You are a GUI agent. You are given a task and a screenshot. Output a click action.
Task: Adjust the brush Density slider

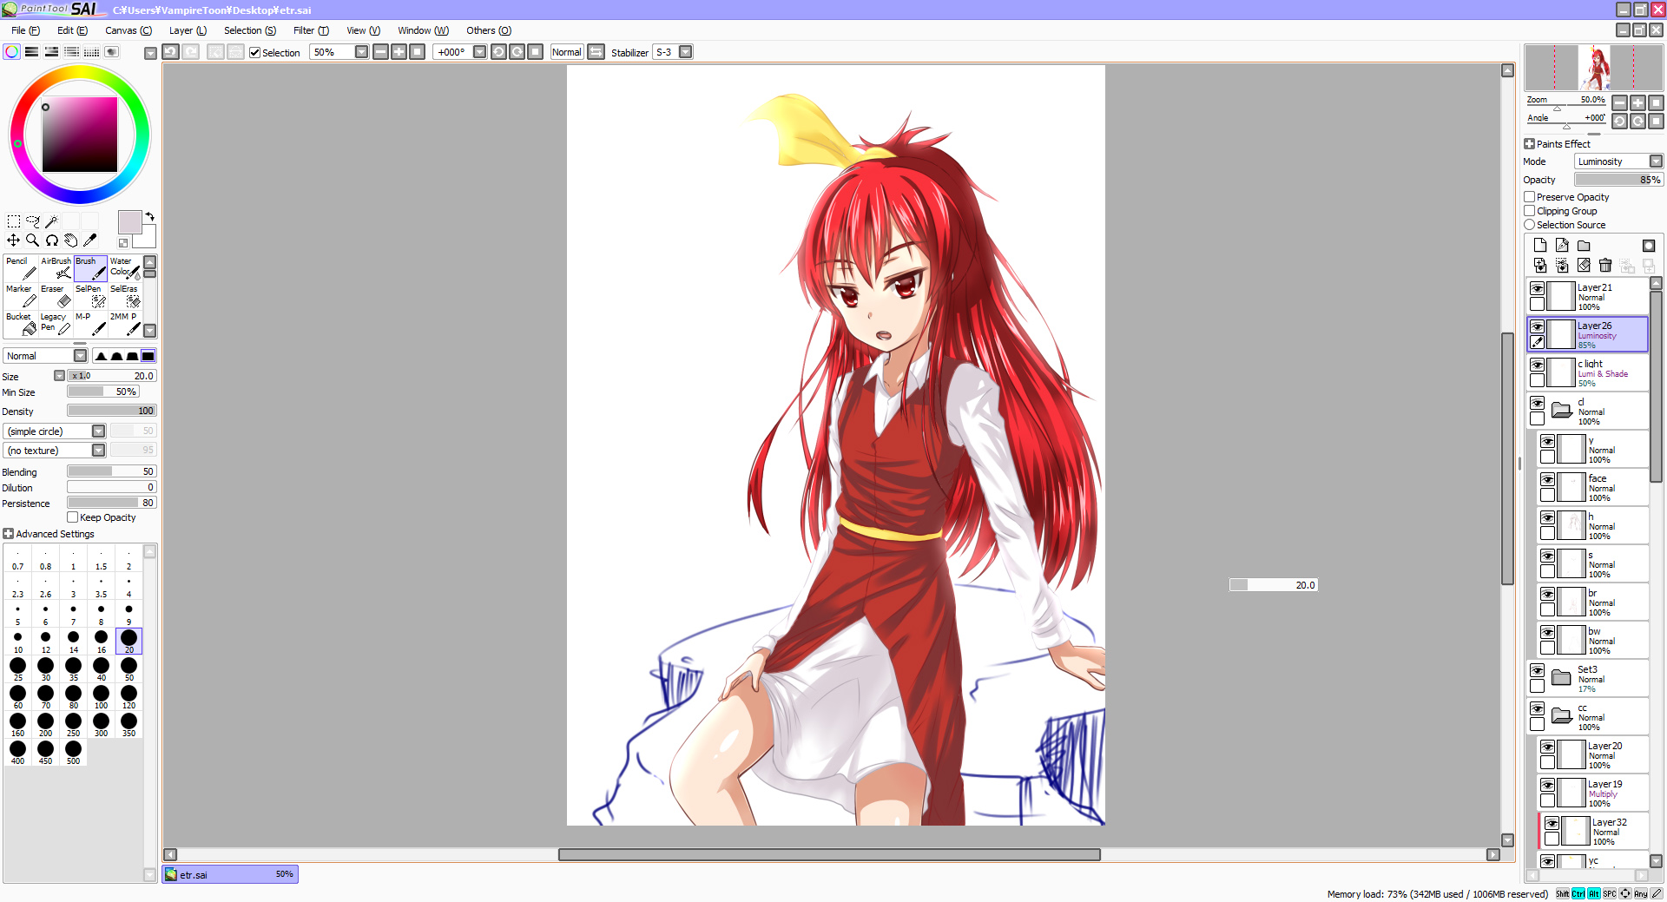pyautogui.click(x=112, y=411)
